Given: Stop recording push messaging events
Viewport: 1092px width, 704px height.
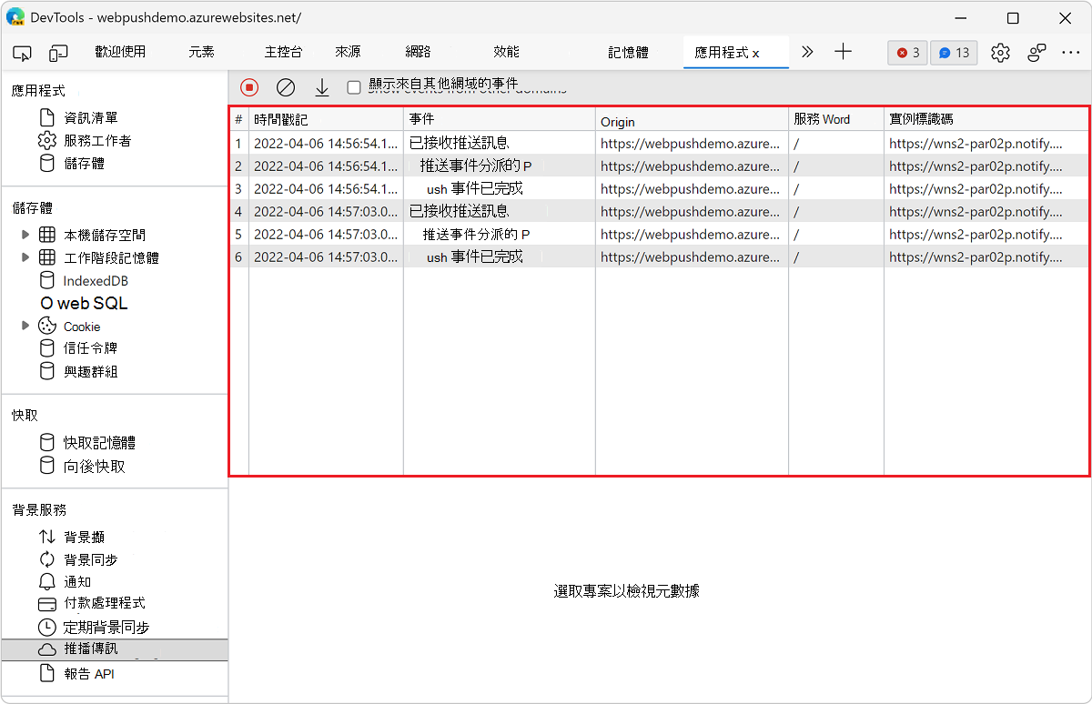Looking at the screenshot, I should click(x=248, y=87).
